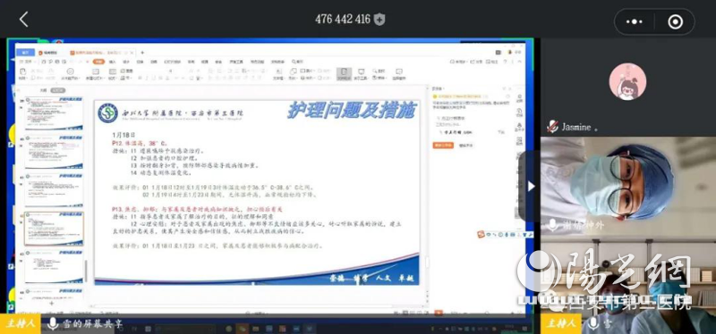Switch to the orange presentation document tab
Image resolution: width=716 pixels, height=334 pixels.
[x=101, y=53]
